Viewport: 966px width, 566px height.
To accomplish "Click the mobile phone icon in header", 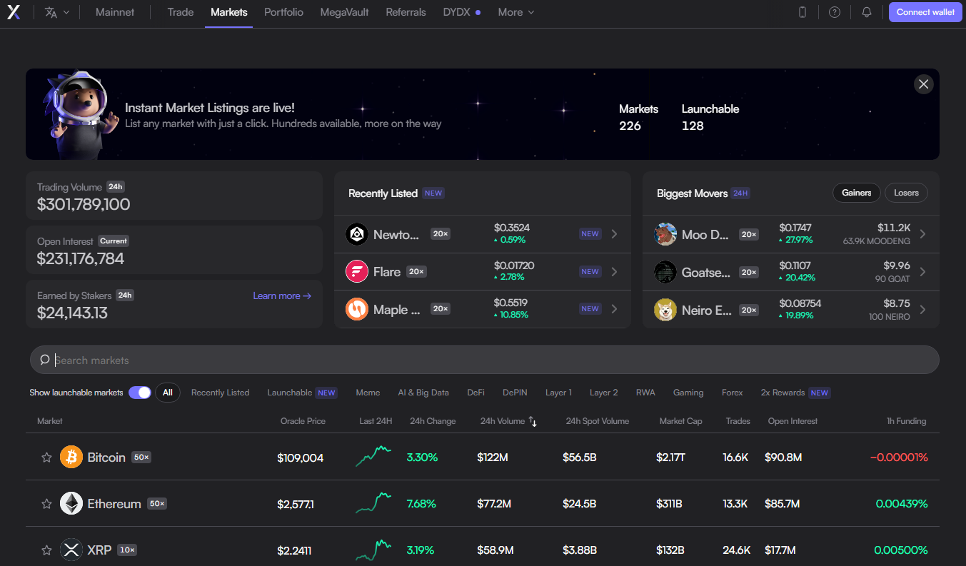I will click(x=803, y=12).
